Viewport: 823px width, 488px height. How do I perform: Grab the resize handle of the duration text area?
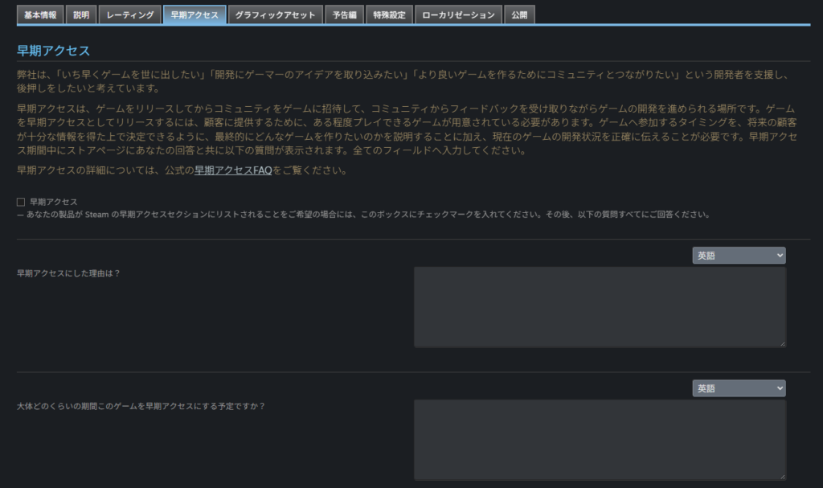(782, 477)
